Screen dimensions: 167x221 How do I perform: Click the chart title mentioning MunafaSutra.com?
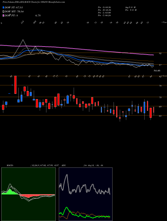pos(34,2)
